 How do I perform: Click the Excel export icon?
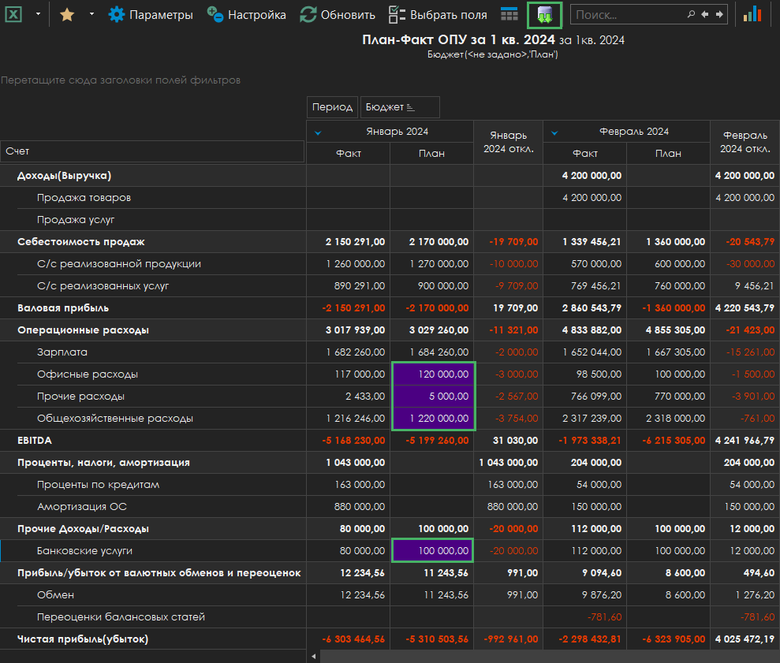(x=14, y=14)
